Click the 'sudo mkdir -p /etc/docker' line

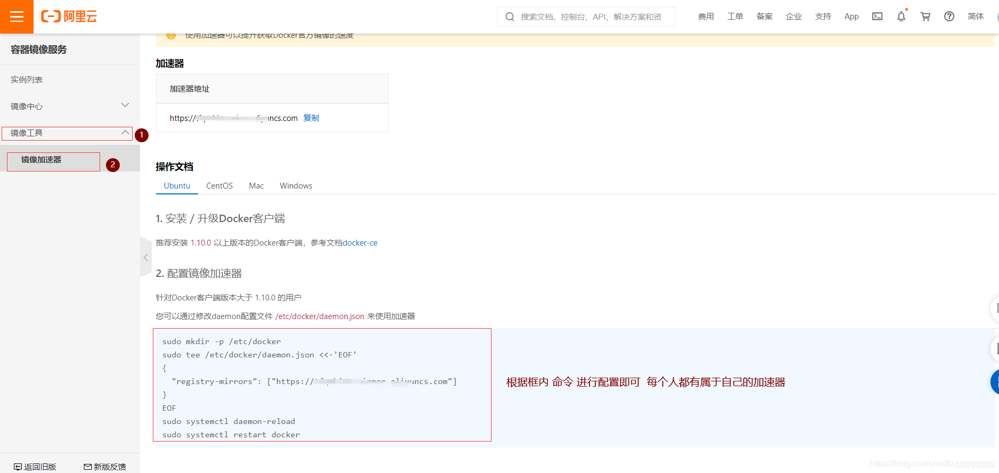click(x=222, y=341)
